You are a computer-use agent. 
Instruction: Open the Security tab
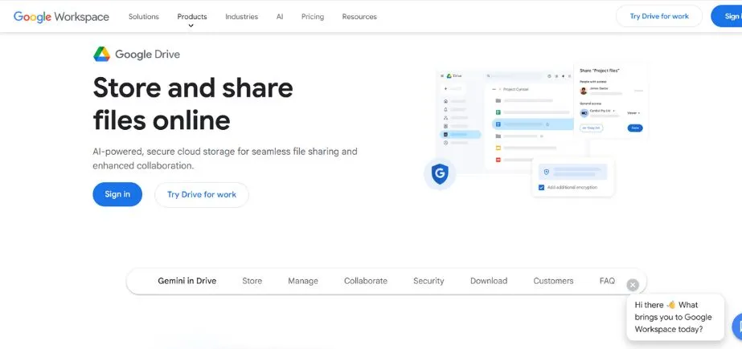[428, 281]
